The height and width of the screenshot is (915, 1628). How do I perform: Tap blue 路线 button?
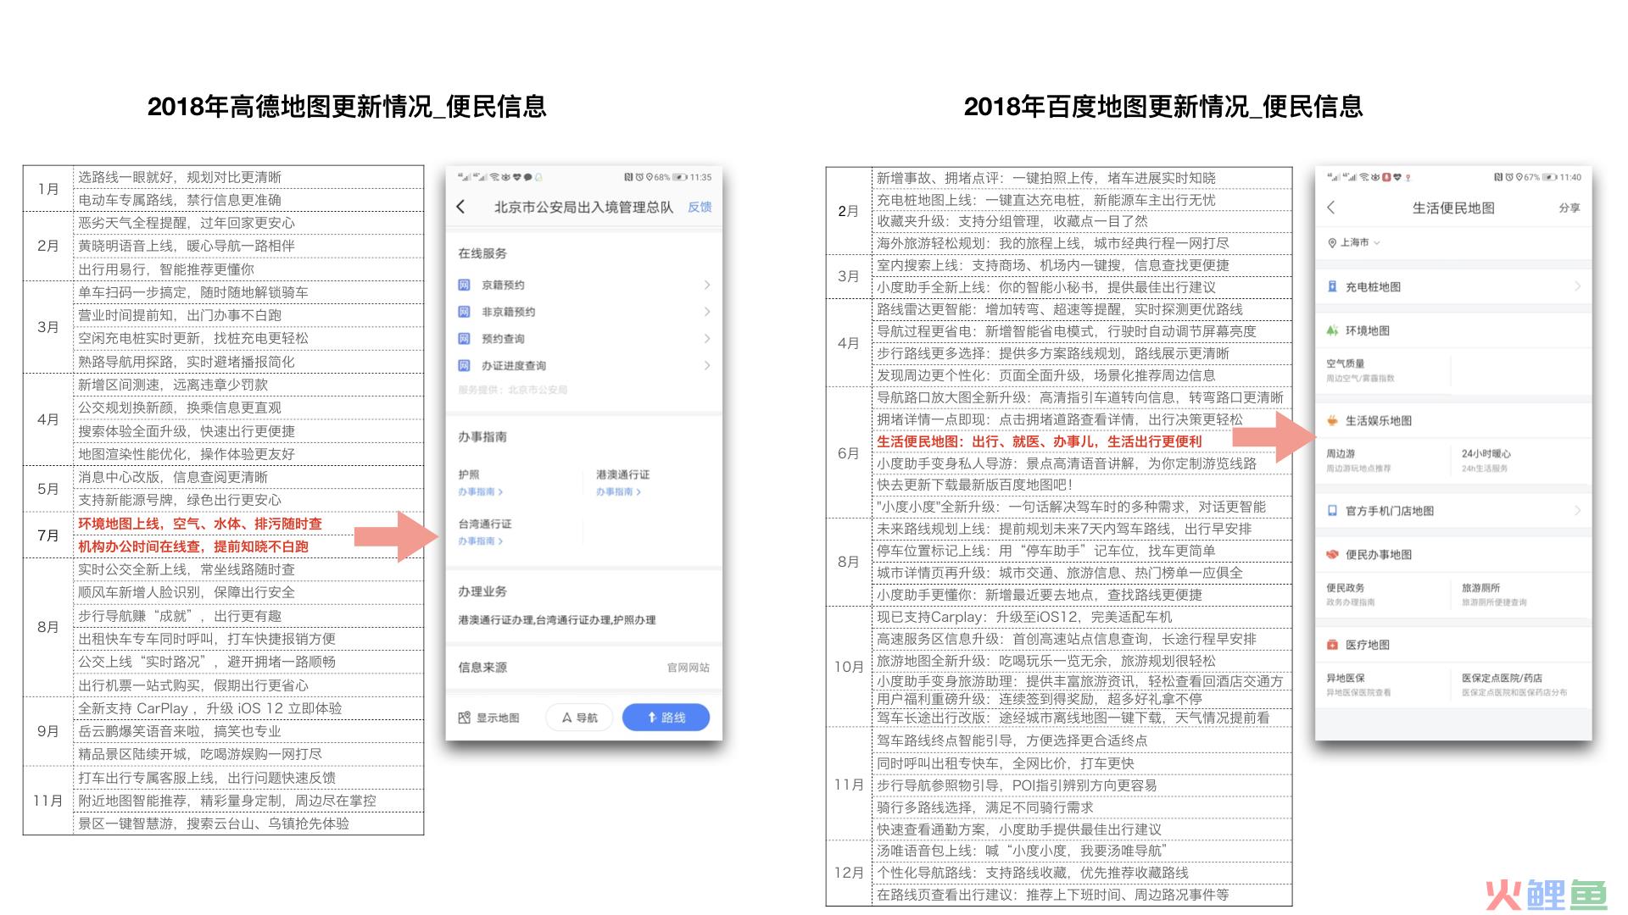pyautogui.click(x=666, y=718)
